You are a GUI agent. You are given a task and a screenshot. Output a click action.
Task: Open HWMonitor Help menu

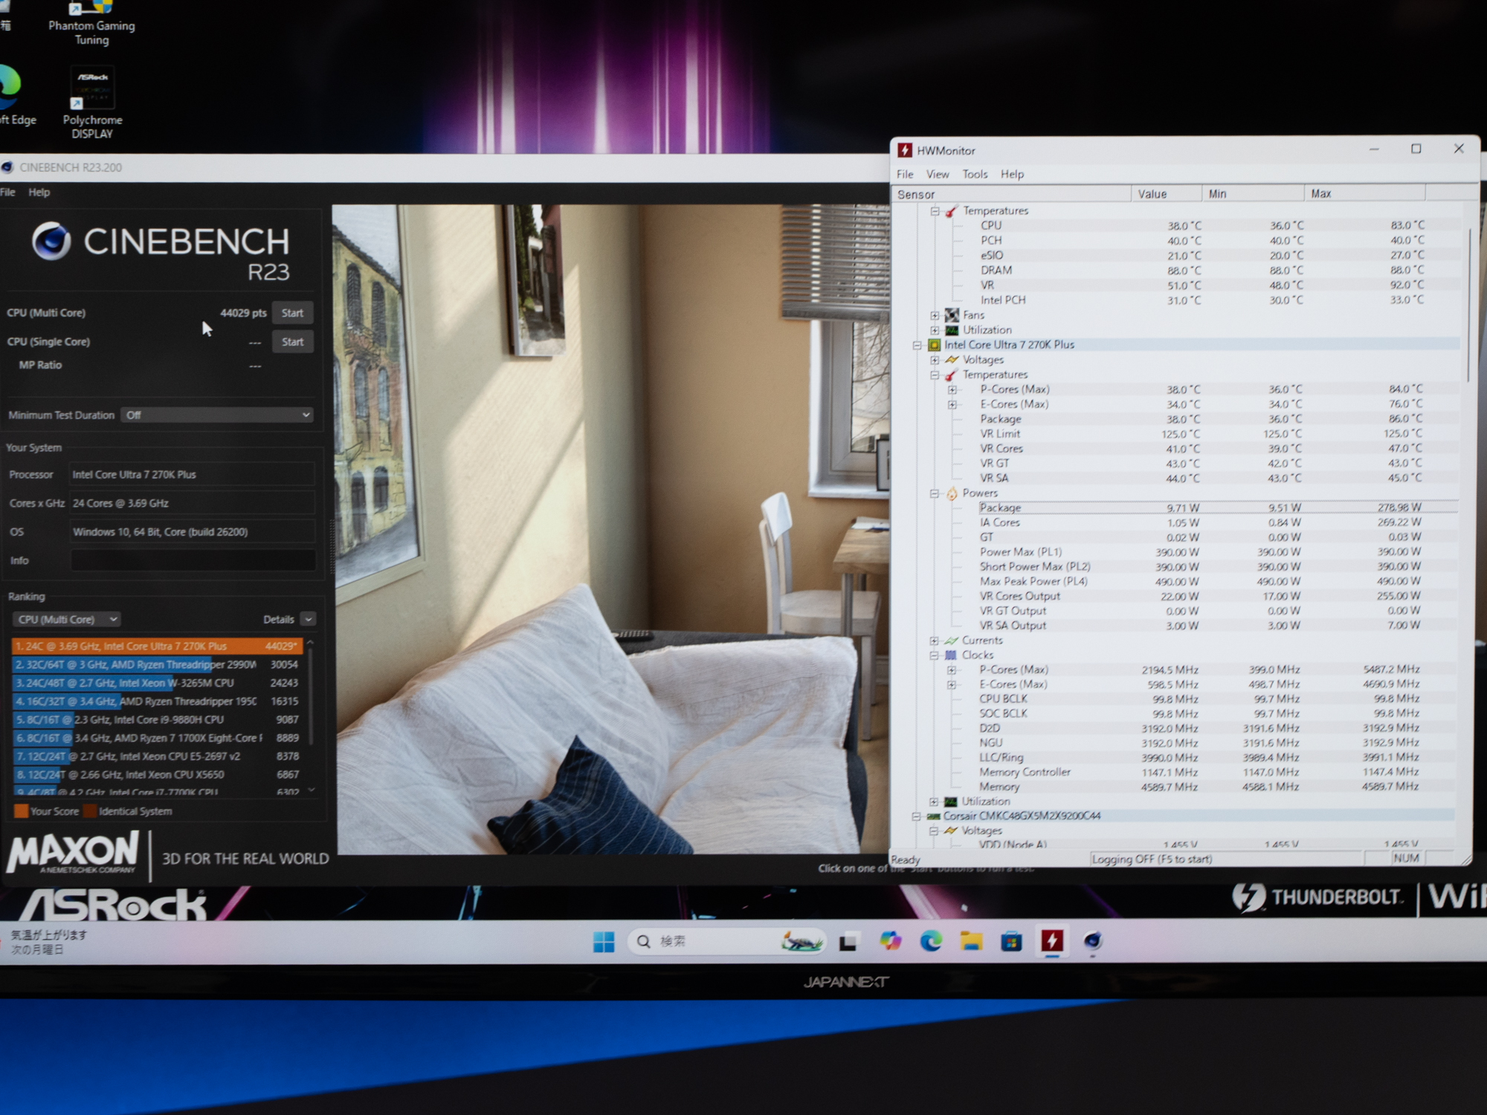click(1012, 174)
